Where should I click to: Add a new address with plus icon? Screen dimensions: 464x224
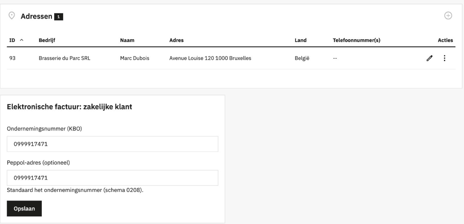(448, 16)
